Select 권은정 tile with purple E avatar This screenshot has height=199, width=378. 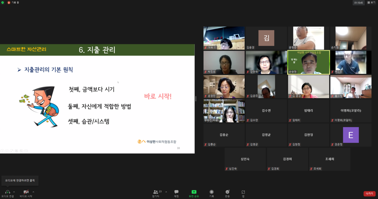[x=351, y=135]
